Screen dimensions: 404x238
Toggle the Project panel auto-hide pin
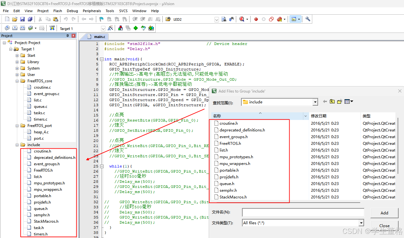(67, 36)
